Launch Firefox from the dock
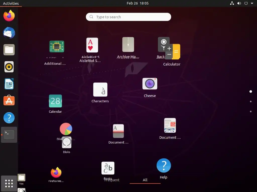257x192 pixels. coord(9,16)
